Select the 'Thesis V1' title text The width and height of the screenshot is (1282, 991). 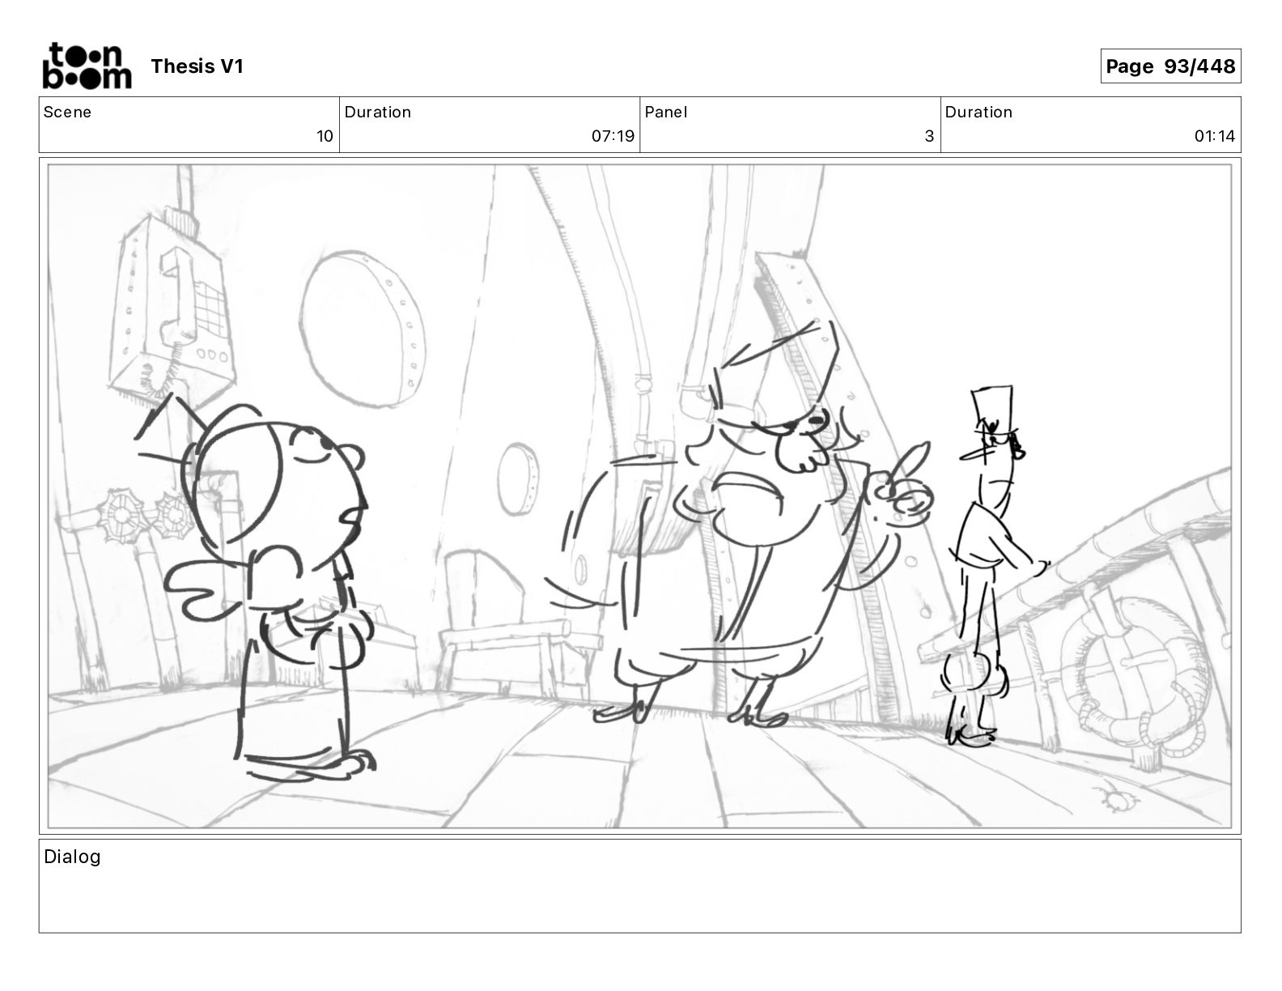click(x=197, y=66)
